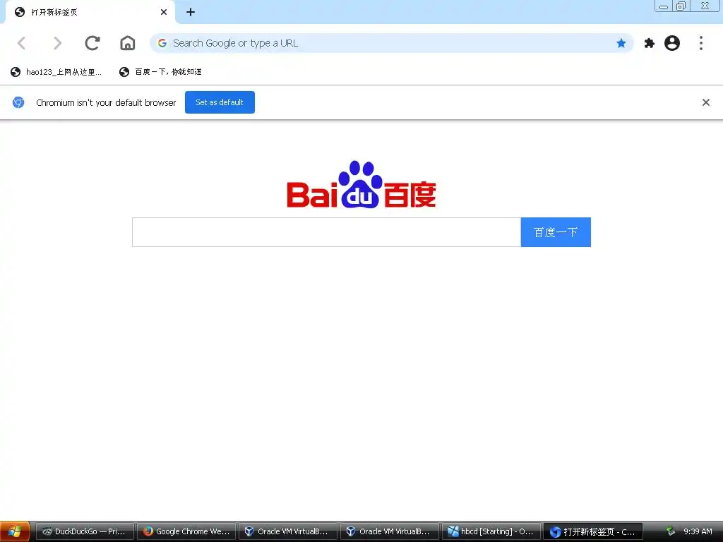723x542 pixels.
Task: Bookmark this page with the star icon
Action: tap(621, 43)
